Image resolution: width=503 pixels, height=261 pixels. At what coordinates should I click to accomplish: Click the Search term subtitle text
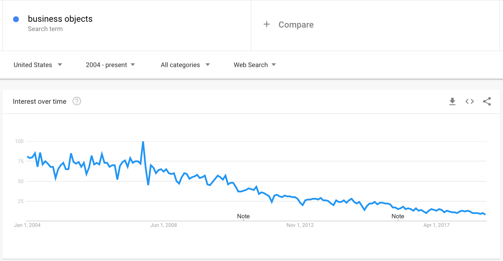[45, 29]
